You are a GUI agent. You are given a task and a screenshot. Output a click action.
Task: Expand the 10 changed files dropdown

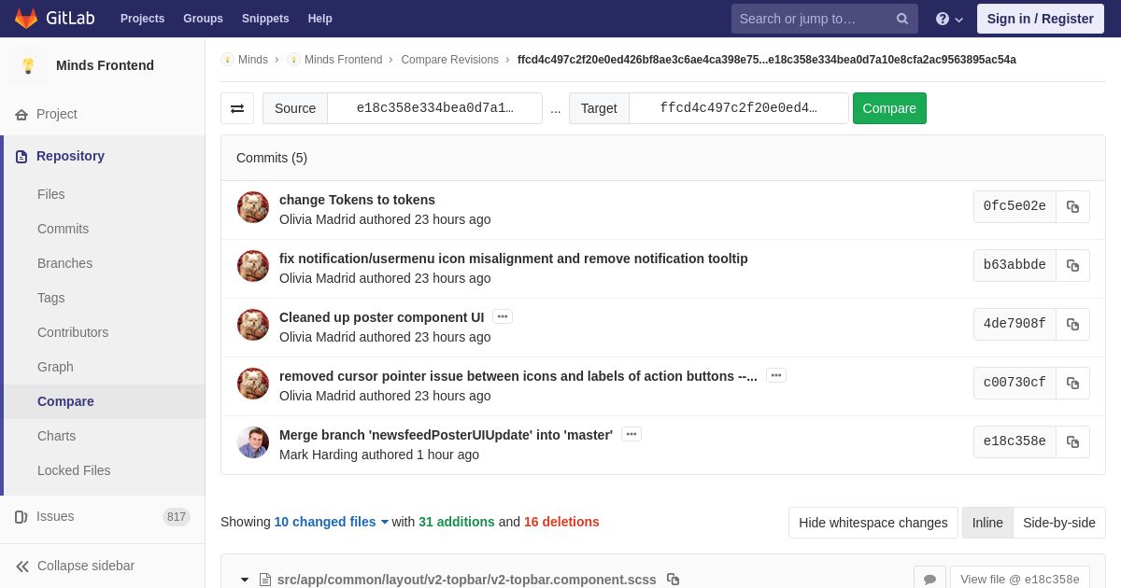pos(331,522)
